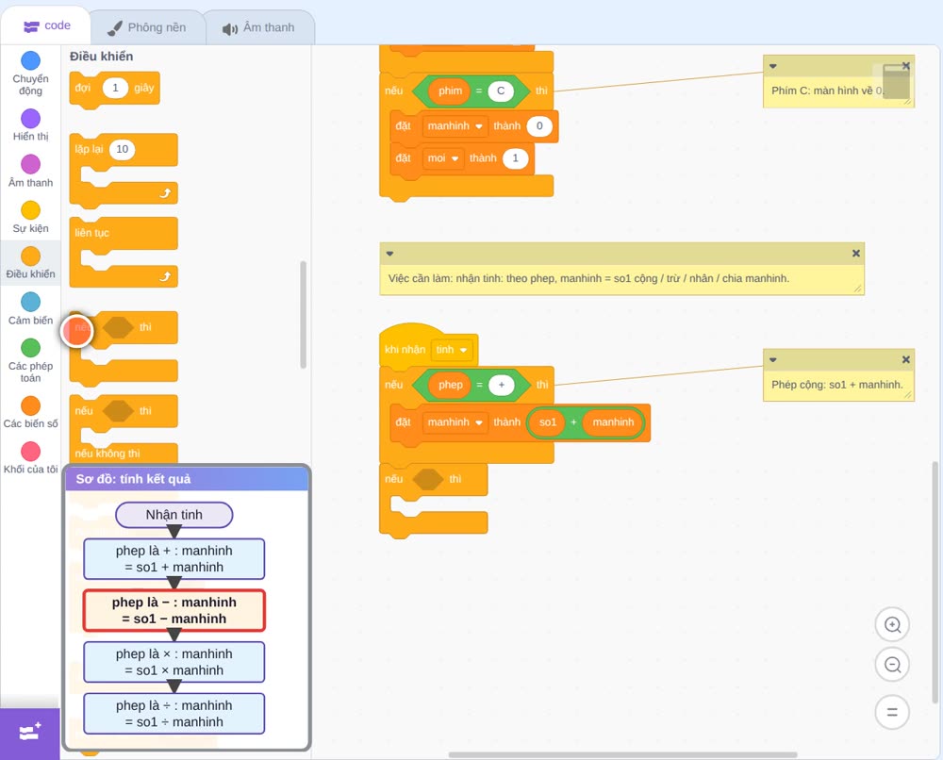Collapse the 'Phép cộng' comment
943x760 pixels.
(x=773, y=359)
